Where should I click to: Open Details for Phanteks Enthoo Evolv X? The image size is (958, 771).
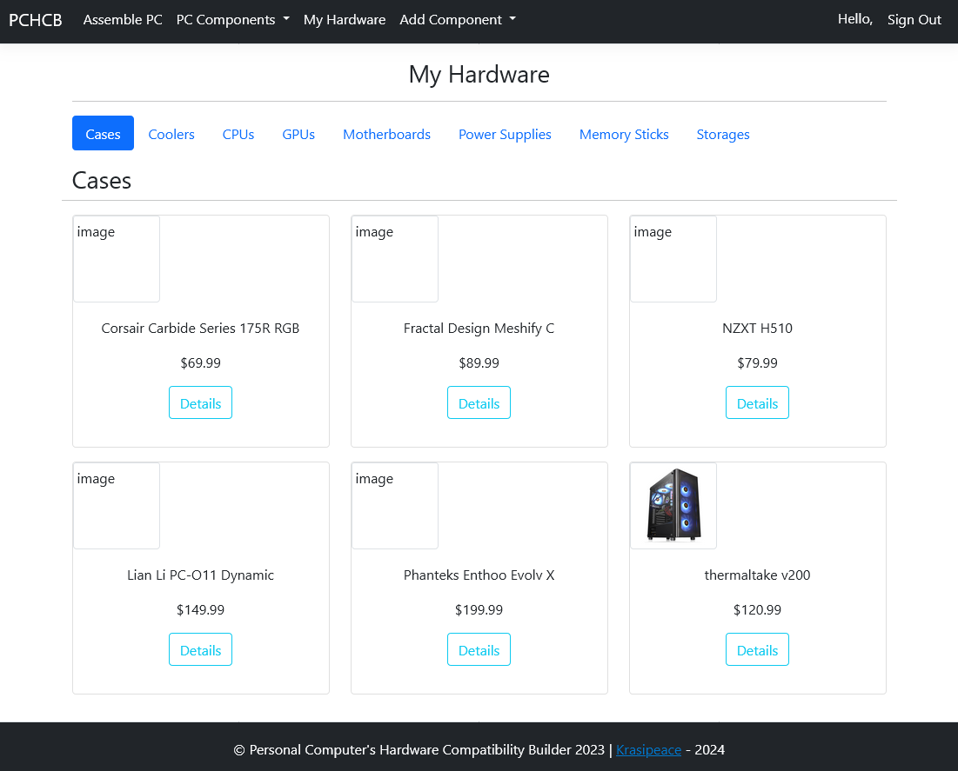click(479, 649)
